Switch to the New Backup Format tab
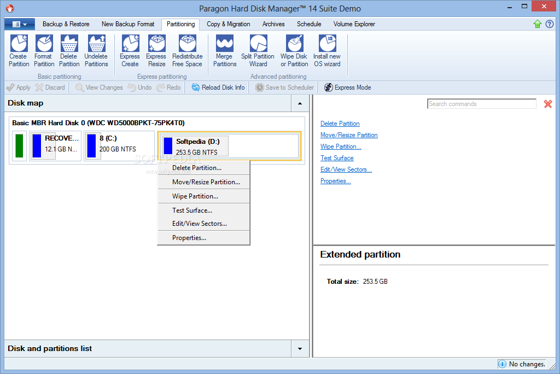Image resolution: width=560 pixels, height=374 pixels. point(128,24)
